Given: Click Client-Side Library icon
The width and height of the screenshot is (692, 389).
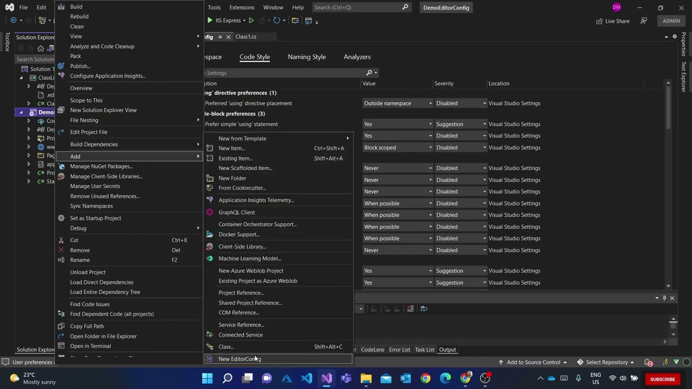Looking at the screenshot, I should (210, 246).
